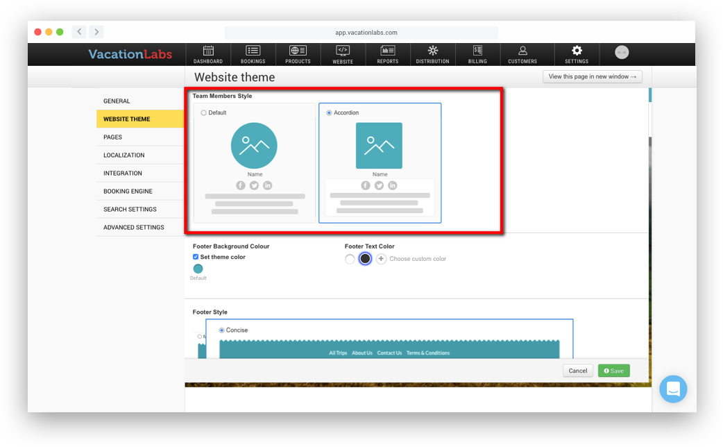723x447 pixels.
Task: Pick the white footer text color swatch
Action: pos(350,259)
